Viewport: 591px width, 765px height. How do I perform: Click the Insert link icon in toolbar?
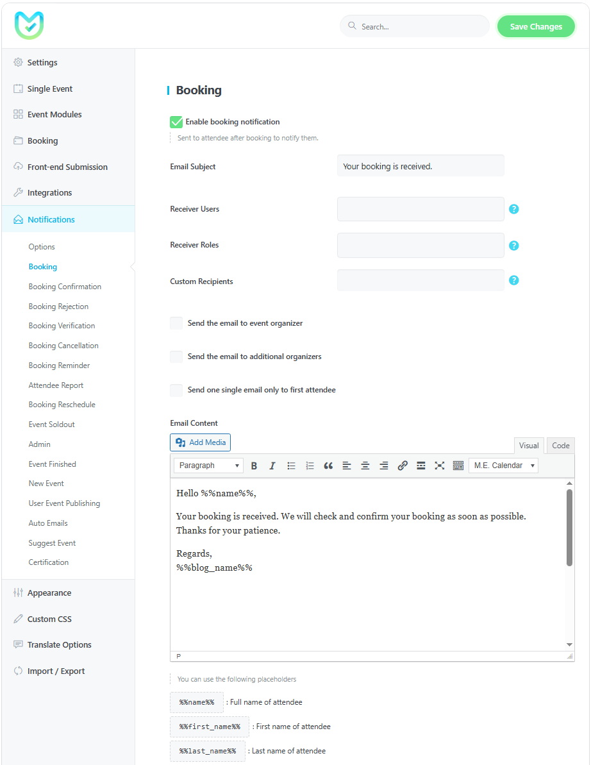pos(403,466)
